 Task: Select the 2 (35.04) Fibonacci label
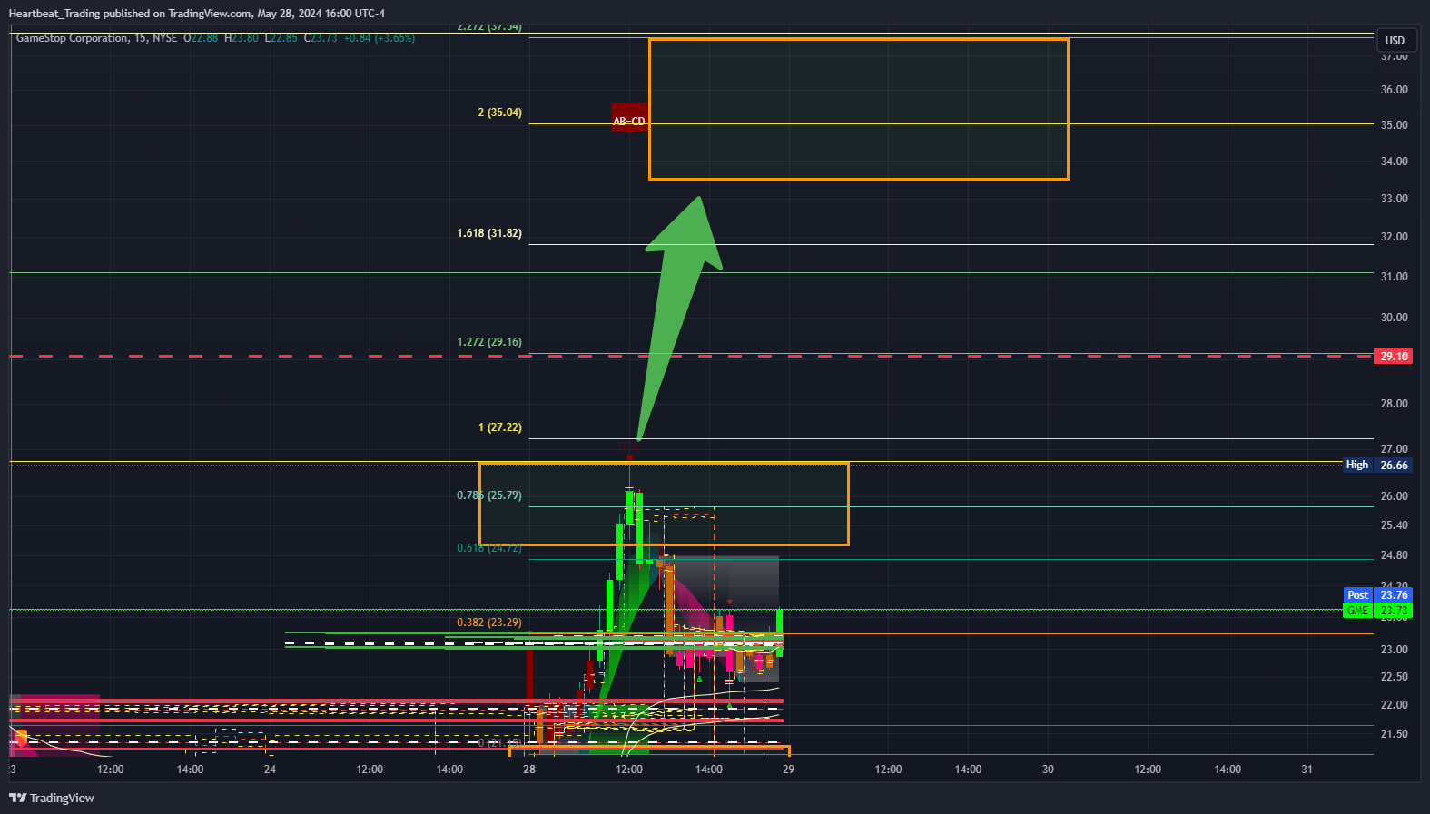coord(500,113)
